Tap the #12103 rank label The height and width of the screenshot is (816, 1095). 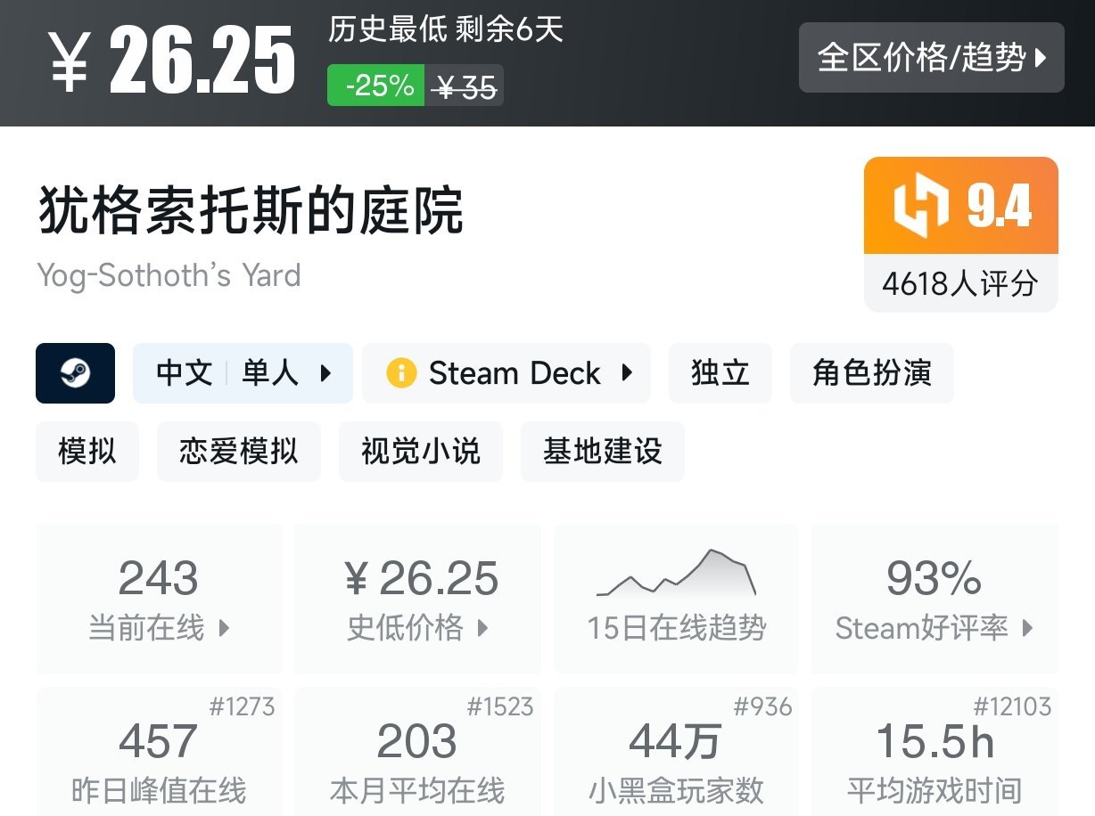click(x=1012, y=707)
